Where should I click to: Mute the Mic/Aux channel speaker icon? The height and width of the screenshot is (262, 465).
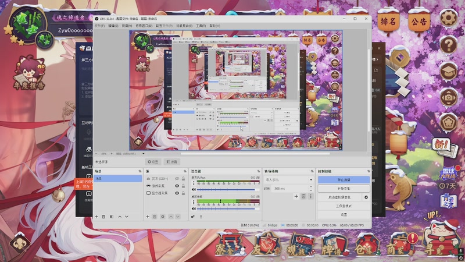tap(194, 190)
